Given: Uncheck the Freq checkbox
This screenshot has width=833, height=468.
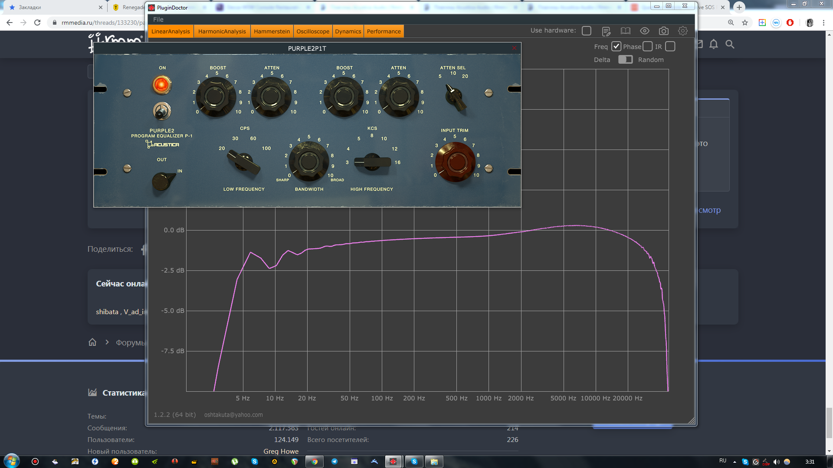Looking at the screenshot, I should tap(616, 46).
